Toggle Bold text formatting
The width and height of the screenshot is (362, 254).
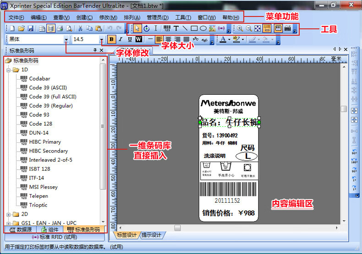111,39
